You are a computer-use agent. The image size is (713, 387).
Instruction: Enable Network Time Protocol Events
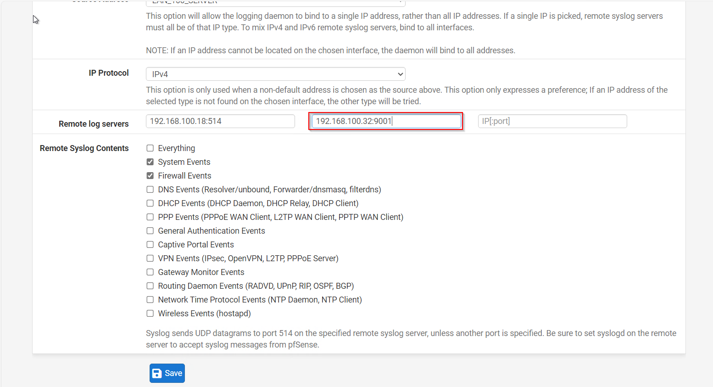(x=150, y=300)
